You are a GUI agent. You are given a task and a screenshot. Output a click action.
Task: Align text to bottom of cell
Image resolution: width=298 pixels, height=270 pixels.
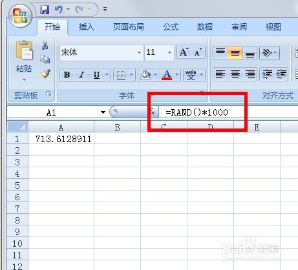click(250, 52)
